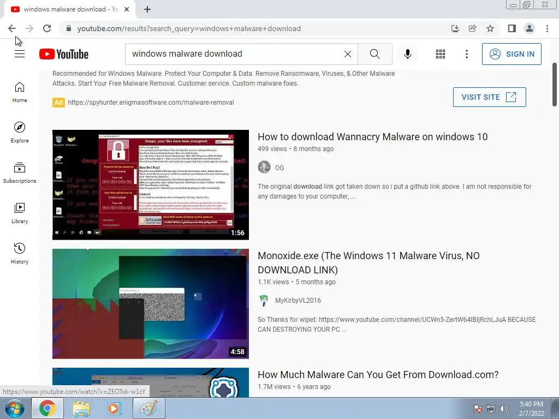Open a new tab with the plus button
This screenshot has height=419, width=559.
[x=147, y=9]
